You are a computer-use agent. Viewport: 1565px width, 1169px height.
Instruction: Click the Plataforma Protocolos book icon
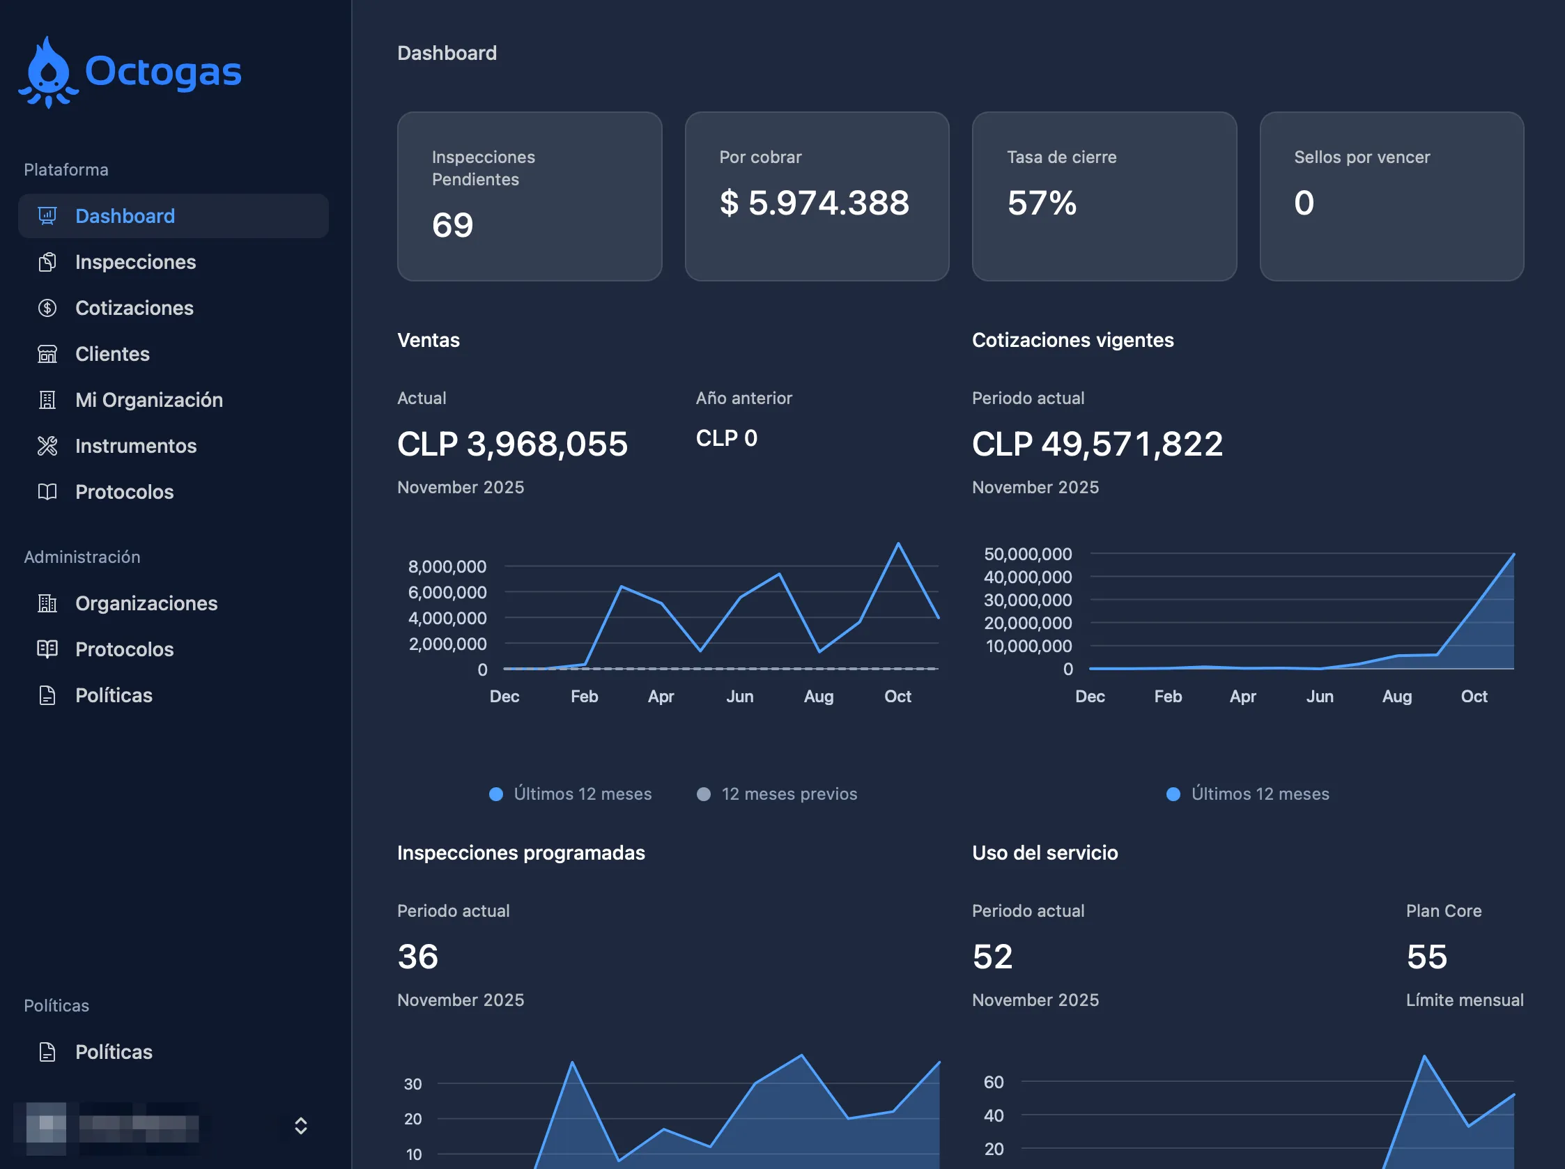47,492
